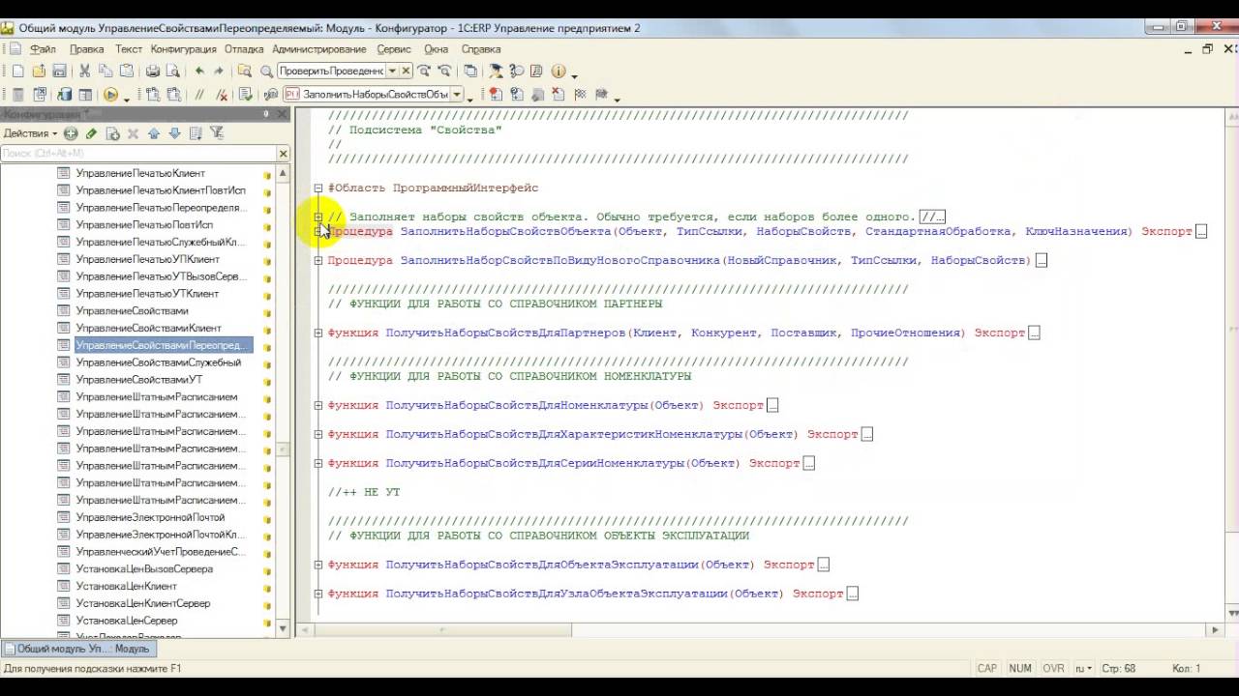Click the comment lines icon
This screenshot has width=1239, height=696.
coord(199,95)
